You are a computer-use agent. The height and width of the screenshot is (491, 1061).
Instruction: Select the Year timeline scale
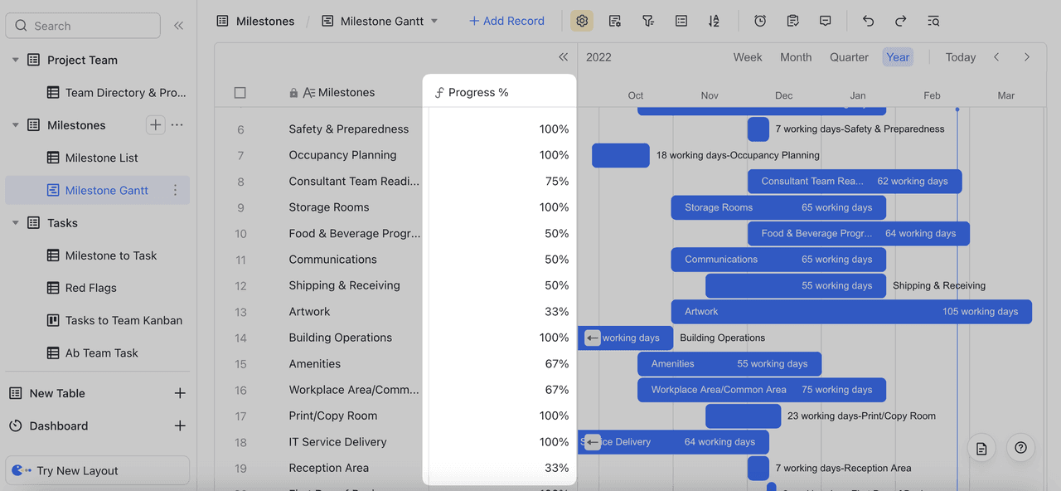click(898, 57)
